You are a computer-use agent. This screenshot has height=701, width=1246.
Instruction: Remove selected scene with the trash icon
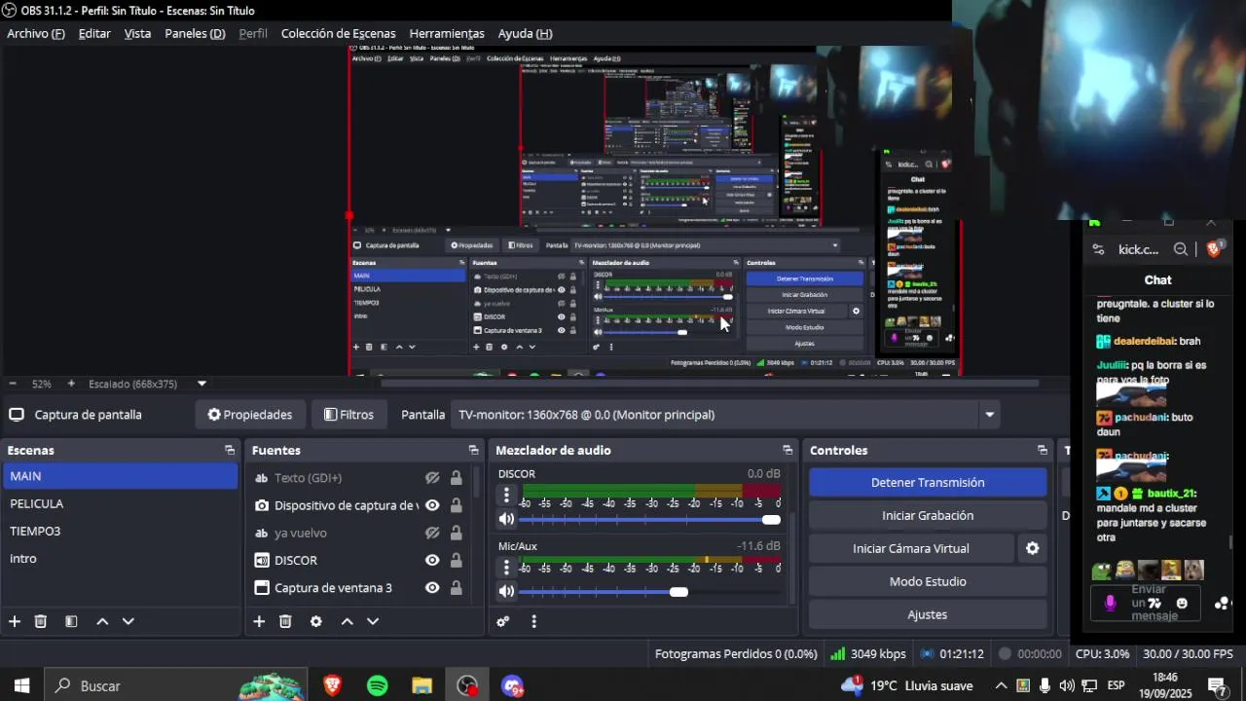click(x=41, y=621)
